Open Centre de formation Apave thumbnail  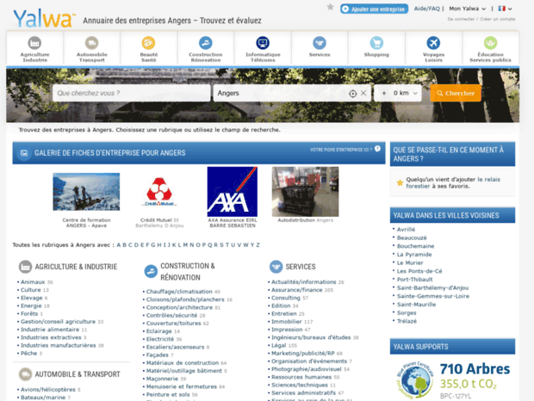pos(86,192)
